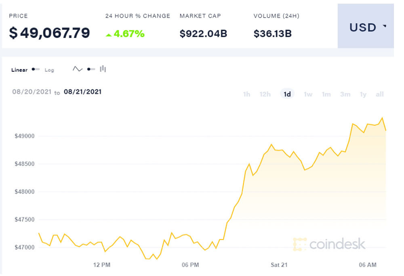Switch chart to the 1w range
The height and width of the screenshot is (276, 404).
pos(308,94)
